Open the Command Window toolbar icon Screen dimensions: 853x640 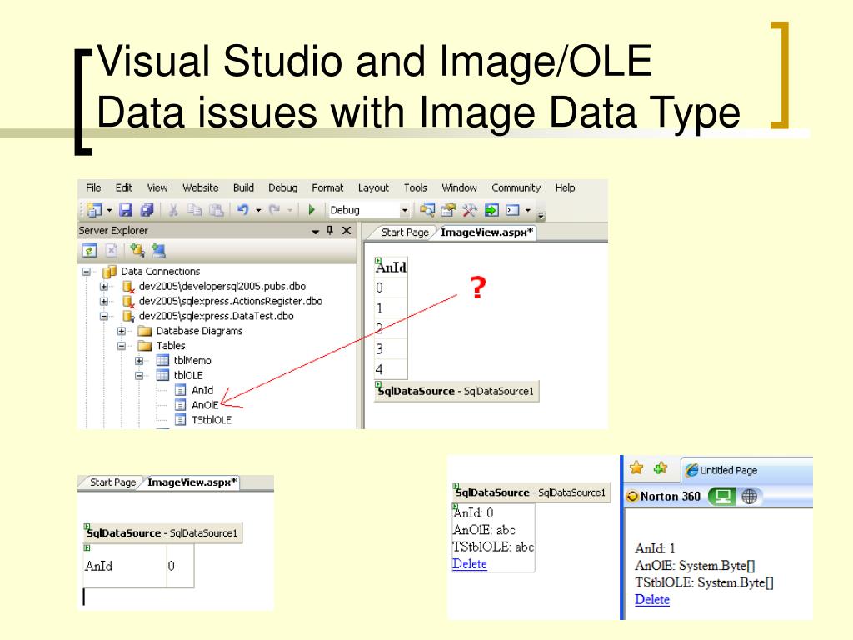(x=513, y=210)
